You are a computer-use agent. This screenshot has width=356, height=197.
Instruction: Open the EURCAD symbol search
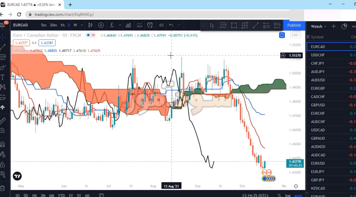coord(20,25)
